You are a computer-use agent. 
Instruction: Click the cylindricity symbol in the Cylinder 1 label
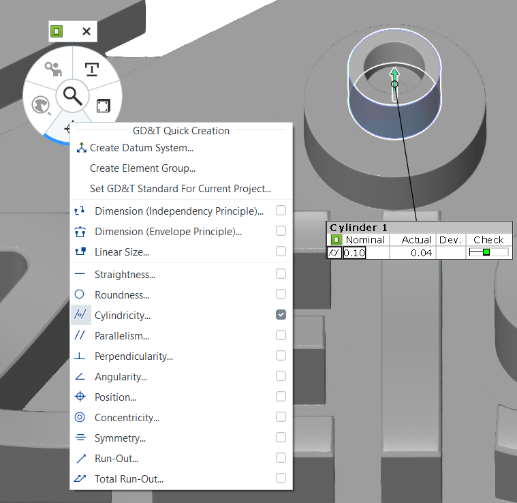click(334, 253)
